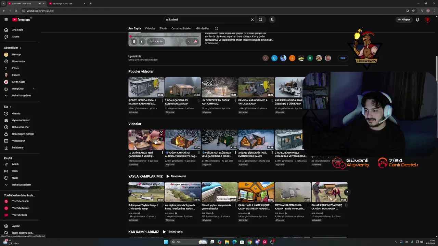Clear the search box text
The width and height of the screenshot is (438, 246).
(252, 20)
